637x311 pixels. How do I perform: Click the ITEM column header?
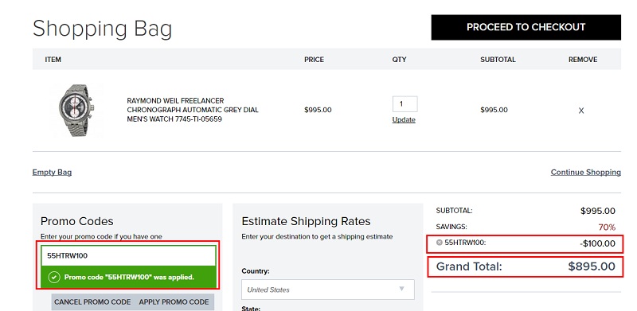coord(53,60)
